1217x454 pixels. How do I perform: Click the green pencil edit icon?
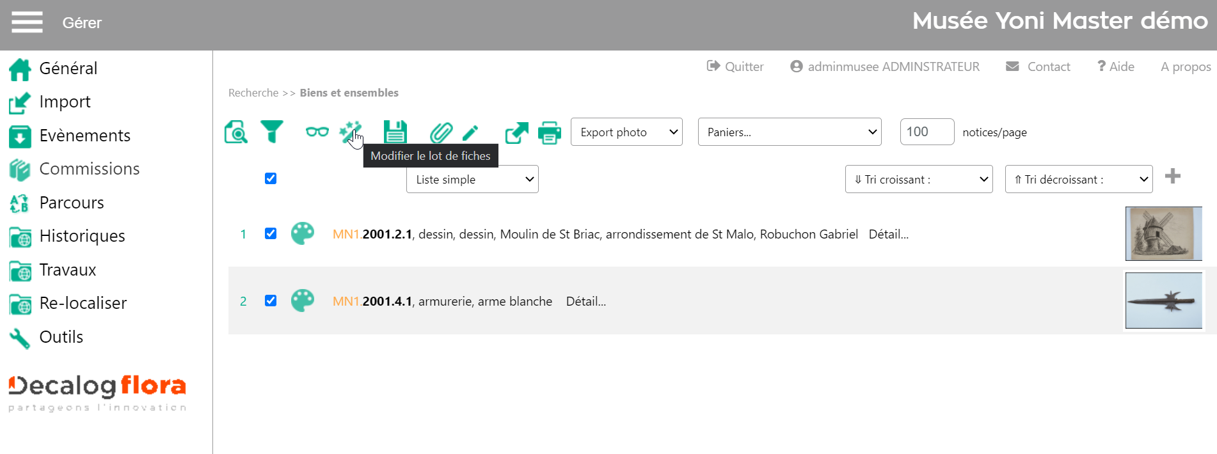[470, 132]
